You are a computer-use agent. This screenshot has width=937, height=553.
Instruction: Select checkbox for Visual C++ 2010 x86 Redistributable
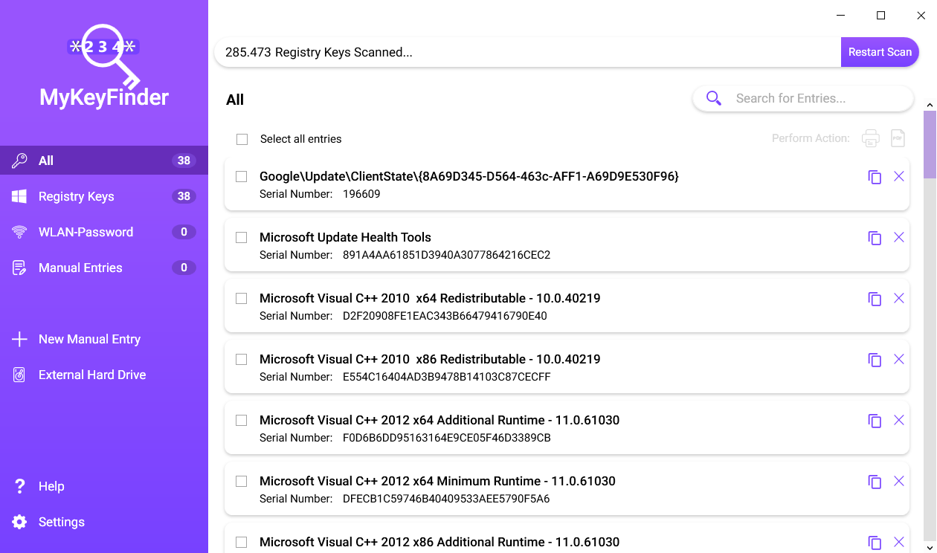click(x=241, y=359)
